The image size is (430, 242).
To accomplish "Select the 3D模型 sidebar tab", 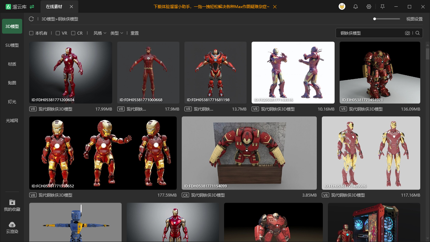I will coord(12,26).
